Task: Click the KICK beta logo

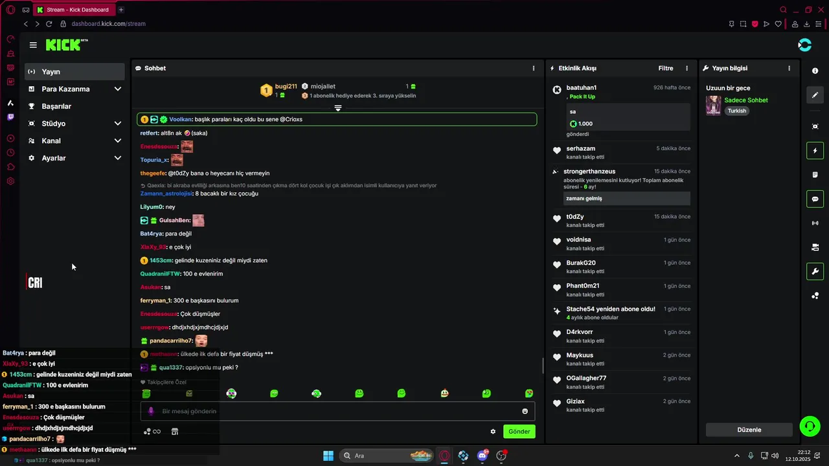Action: [67, 45]
